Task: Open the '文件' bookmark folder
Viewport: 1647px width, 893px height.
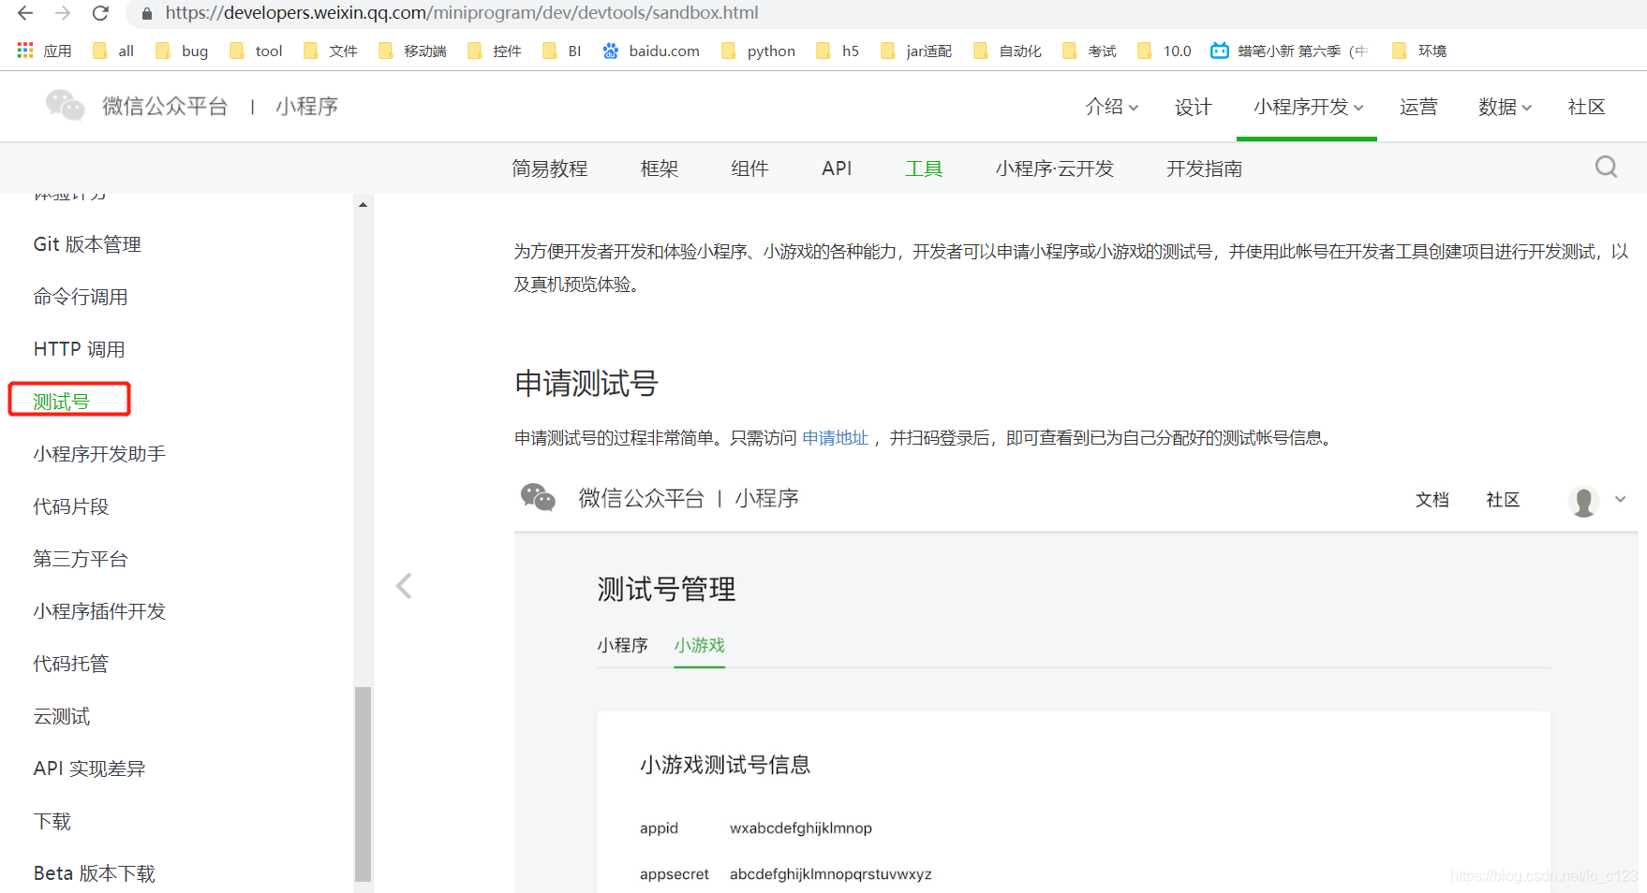Action: click(x=331, y=51)
